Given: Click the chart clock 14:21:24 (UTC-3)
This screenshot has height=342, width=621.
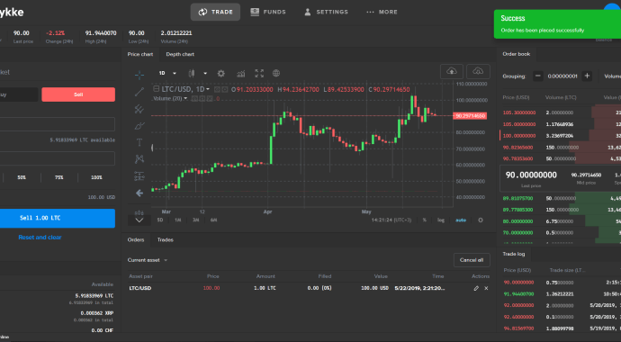Looking at the screenshot, I should 391,220.
